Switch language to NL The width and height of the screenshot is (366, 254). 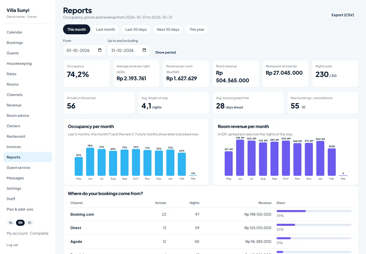coord(11,223)
